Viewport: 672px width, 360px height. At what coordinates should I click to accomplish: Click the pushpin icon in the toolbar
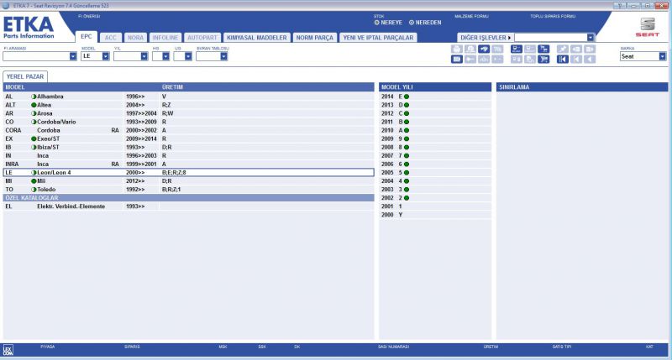coord(562,50)
